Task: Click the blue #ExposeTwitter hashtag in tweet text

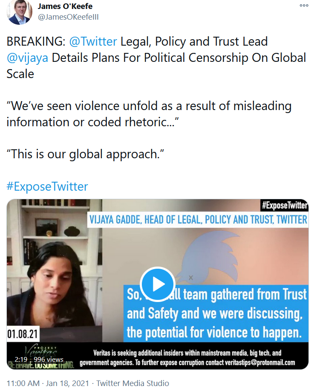Action: tap(47, 186)
